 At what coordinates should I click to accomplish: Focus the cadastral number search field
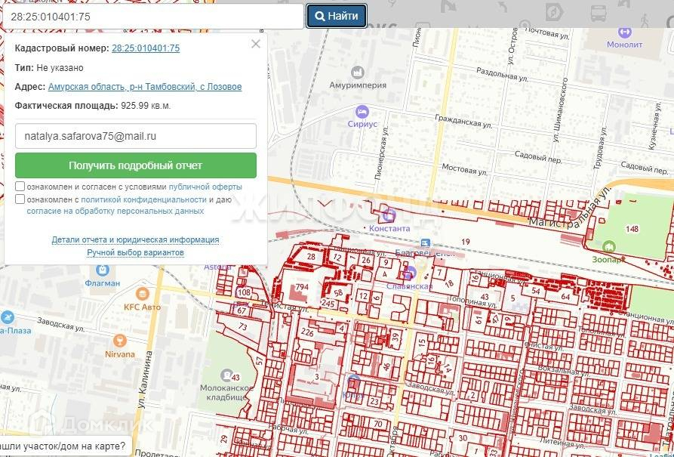153,17
